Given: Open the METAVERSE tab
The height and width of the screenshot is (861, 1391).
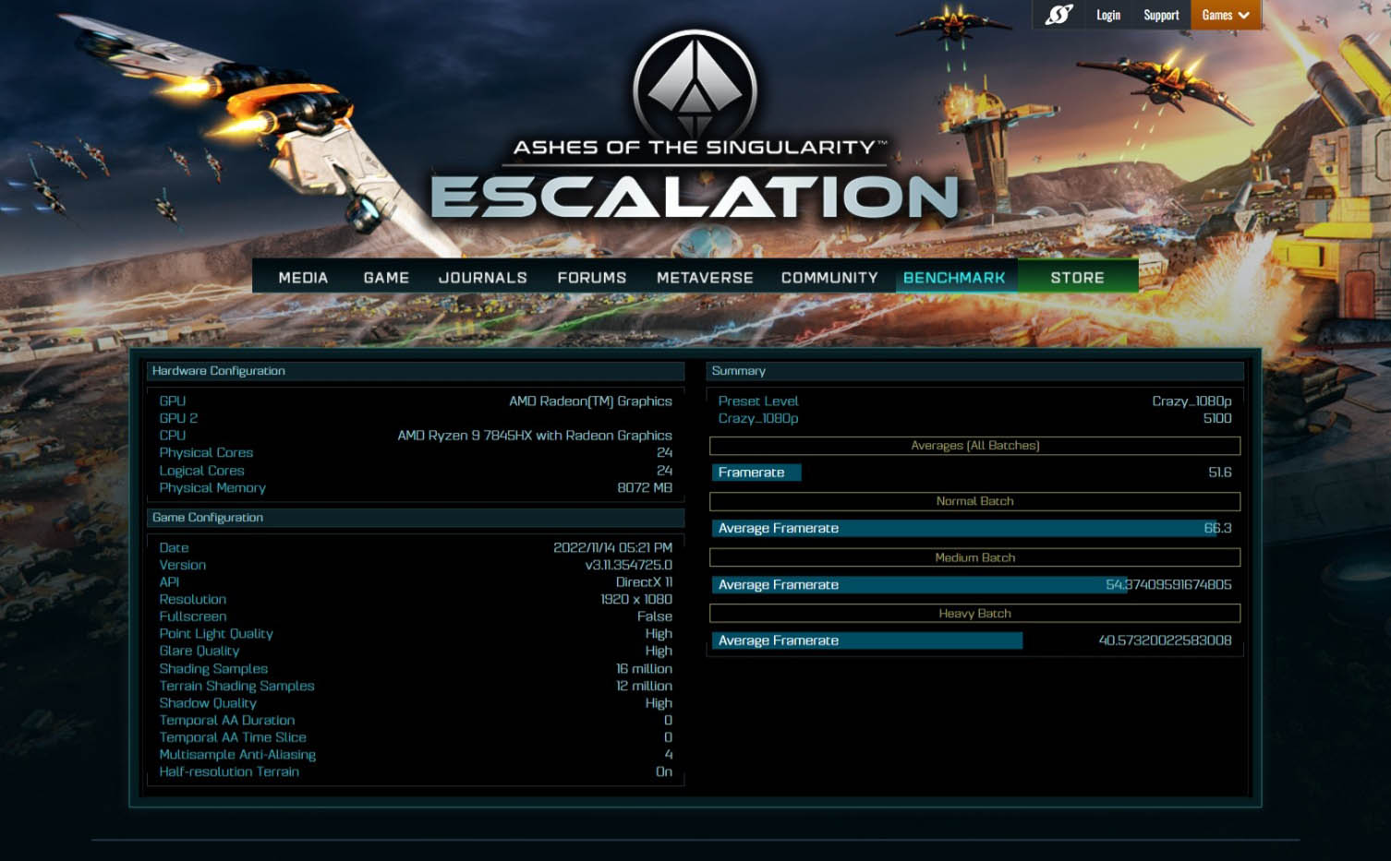Looking at the screenshot, I should pos(705,277).
